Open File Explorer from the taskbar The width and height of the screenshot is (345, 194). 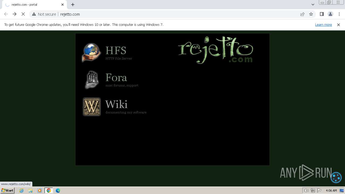(x=30, y=190)
